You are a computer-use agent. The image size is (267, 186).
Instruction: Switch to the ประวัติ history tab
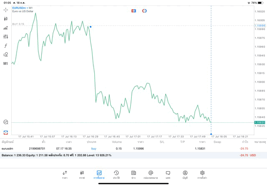click(x=116, y=175)
